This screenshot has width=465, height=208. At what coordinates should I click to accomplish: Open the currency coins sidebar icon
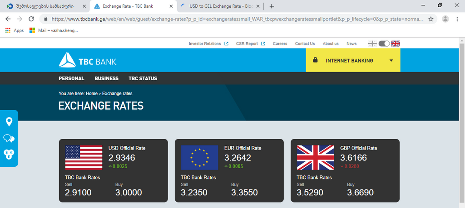coord(9,155)
